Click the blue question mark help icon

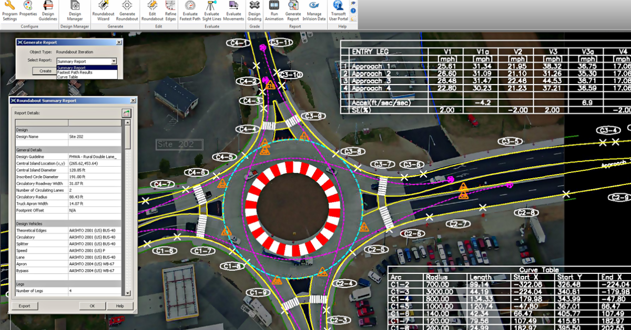click(x=353, y=10)
